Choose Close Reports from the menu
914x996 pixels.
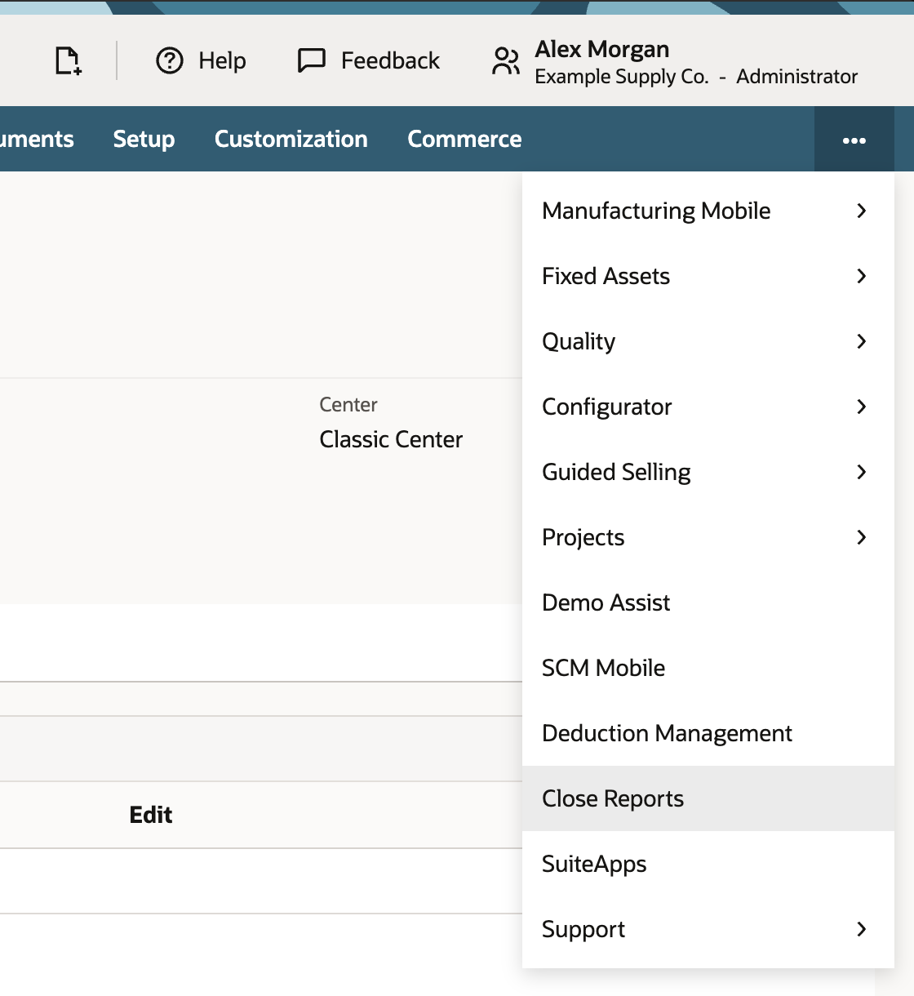(708, 798)
